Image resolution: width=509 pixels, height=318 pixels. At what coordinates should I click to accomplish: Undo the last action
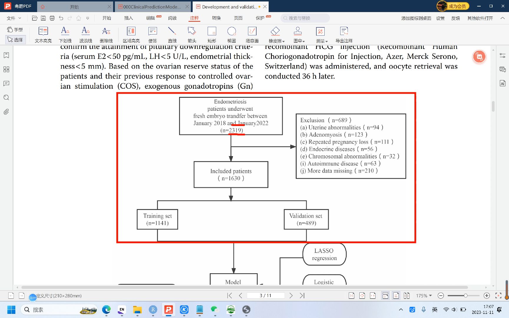61,18
